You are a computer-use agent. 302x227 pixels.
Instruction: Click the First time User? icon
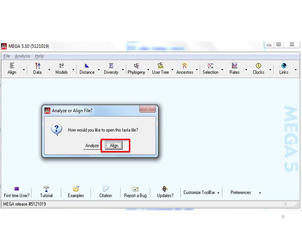[x=17, y=189]
